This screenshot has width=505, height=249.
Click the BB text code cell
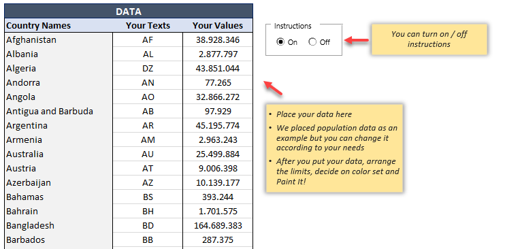(x=148, y=239)
